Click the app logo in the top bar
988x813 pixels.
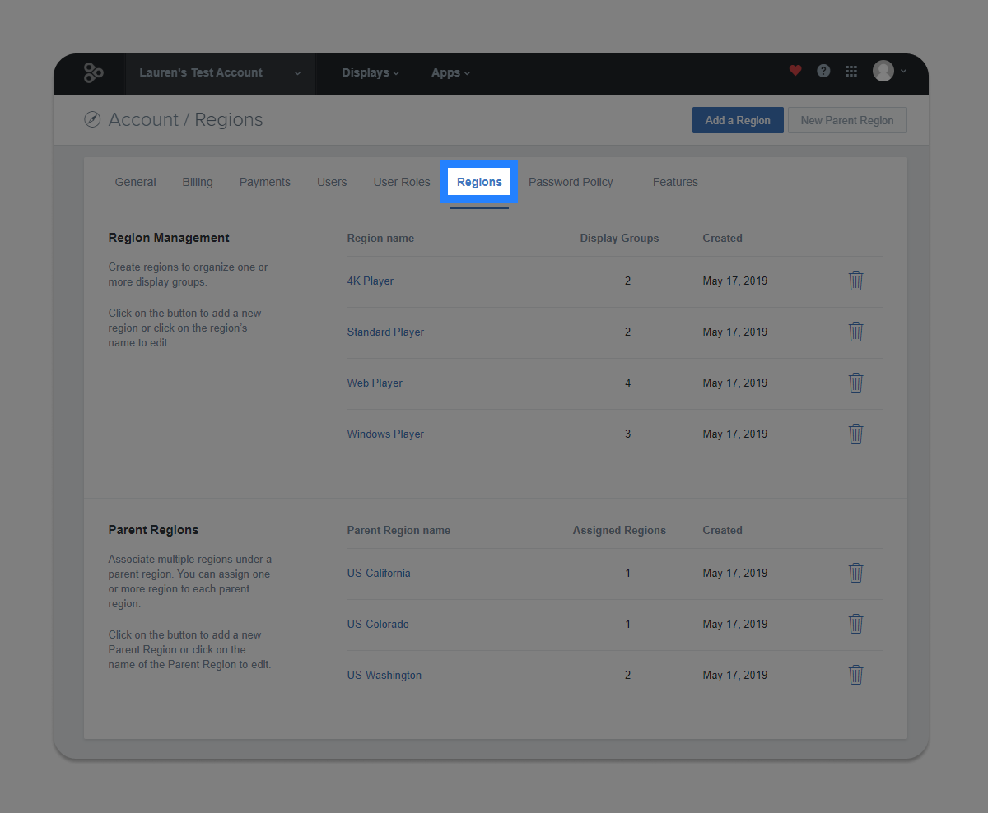(x=93, y=72)
